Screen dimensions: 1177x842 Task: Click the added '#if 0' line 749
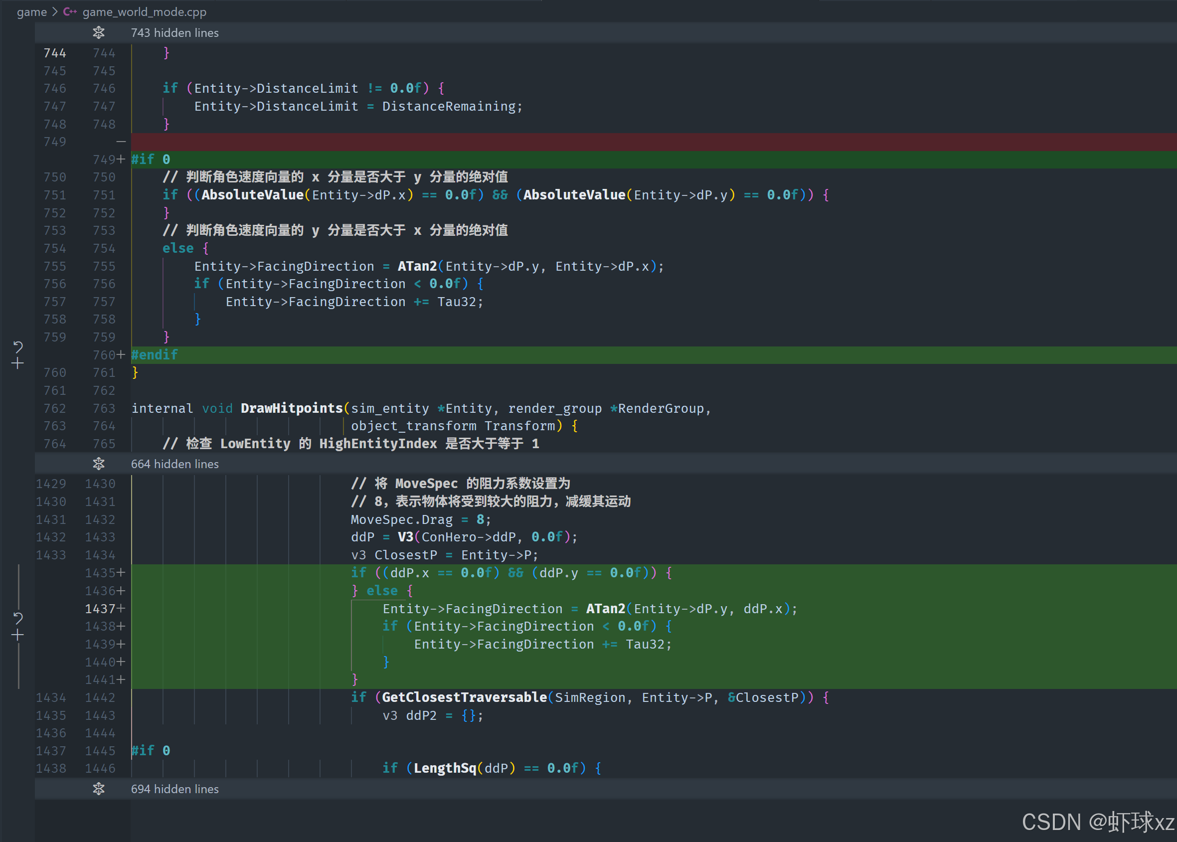pos(151,159)
